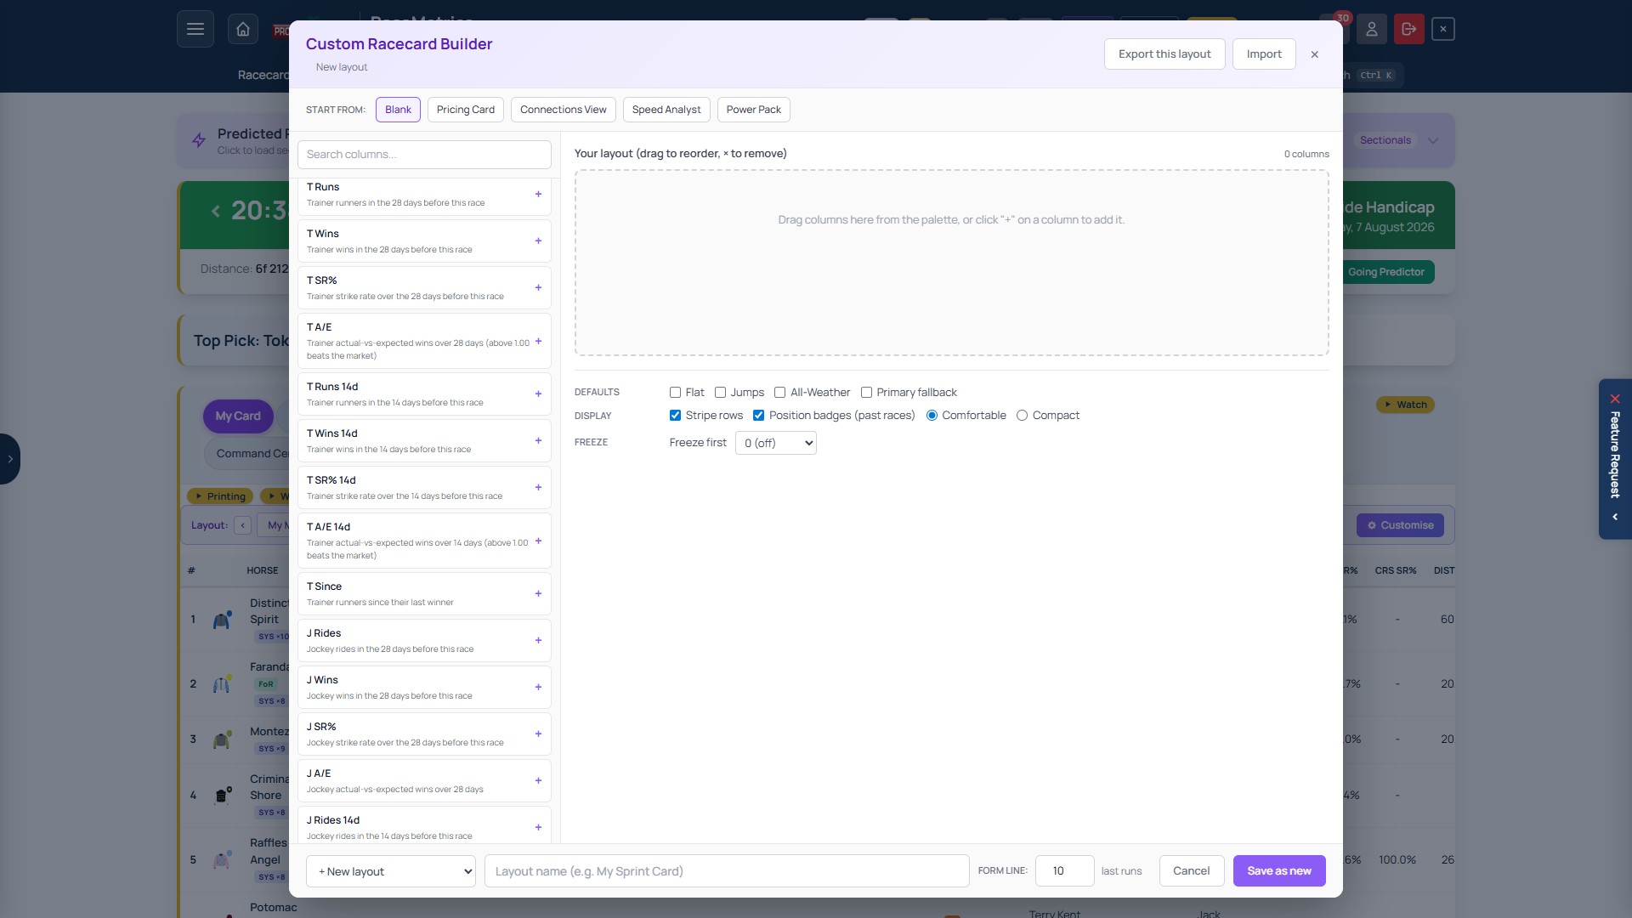Click the Watch pill button

[1406, 405]
